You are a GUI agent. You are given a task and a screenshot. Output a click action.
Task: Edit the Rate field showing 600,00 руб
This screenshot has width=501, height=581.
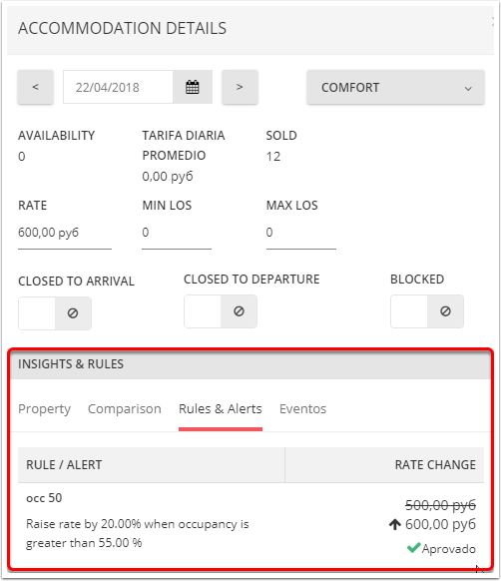click(65, 233)
